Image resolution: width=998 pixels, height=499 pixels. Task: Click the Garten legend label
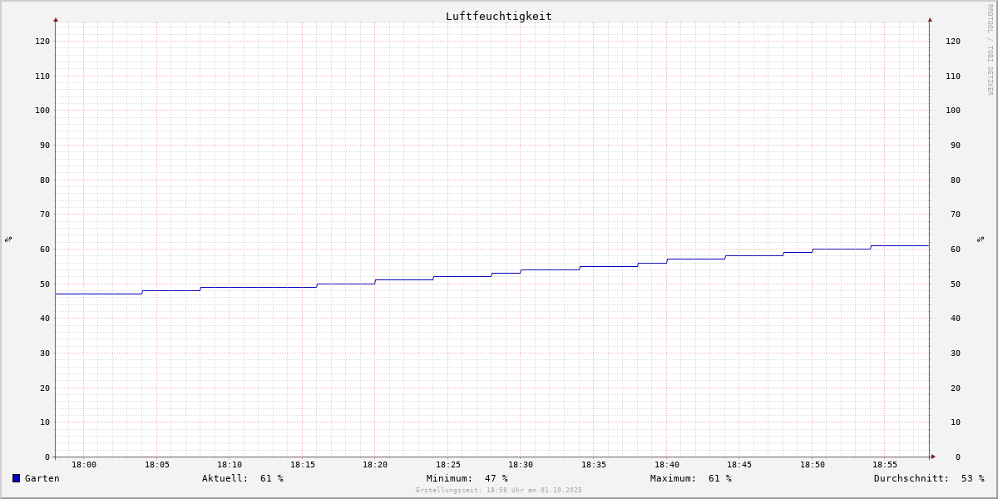[x=42, y=478]
